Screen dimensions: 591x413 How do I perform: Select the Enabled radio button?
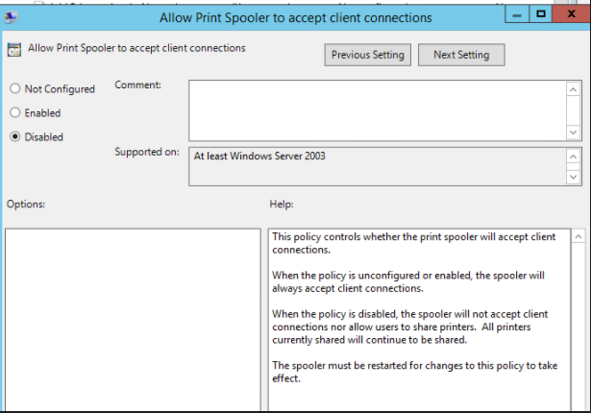pos(15,112)
